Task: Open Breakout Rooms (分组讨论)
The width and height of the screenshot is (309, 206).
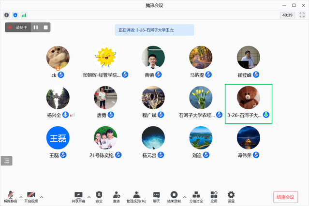Action: pos(196,197)
